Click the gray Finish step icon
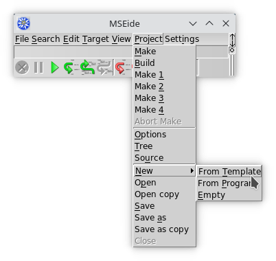 click(x=104, y=67)
